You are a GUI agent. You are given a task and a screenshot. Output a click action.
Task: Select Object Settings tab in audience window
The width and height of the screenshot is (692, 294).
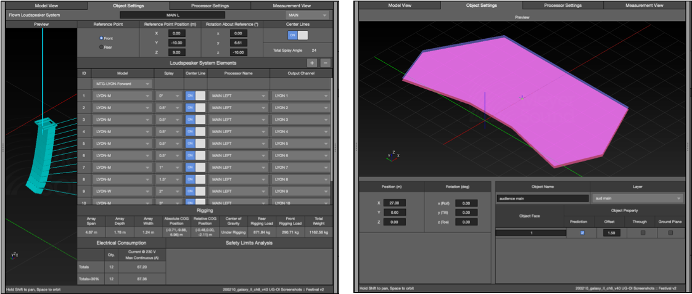tap(482, 6)
